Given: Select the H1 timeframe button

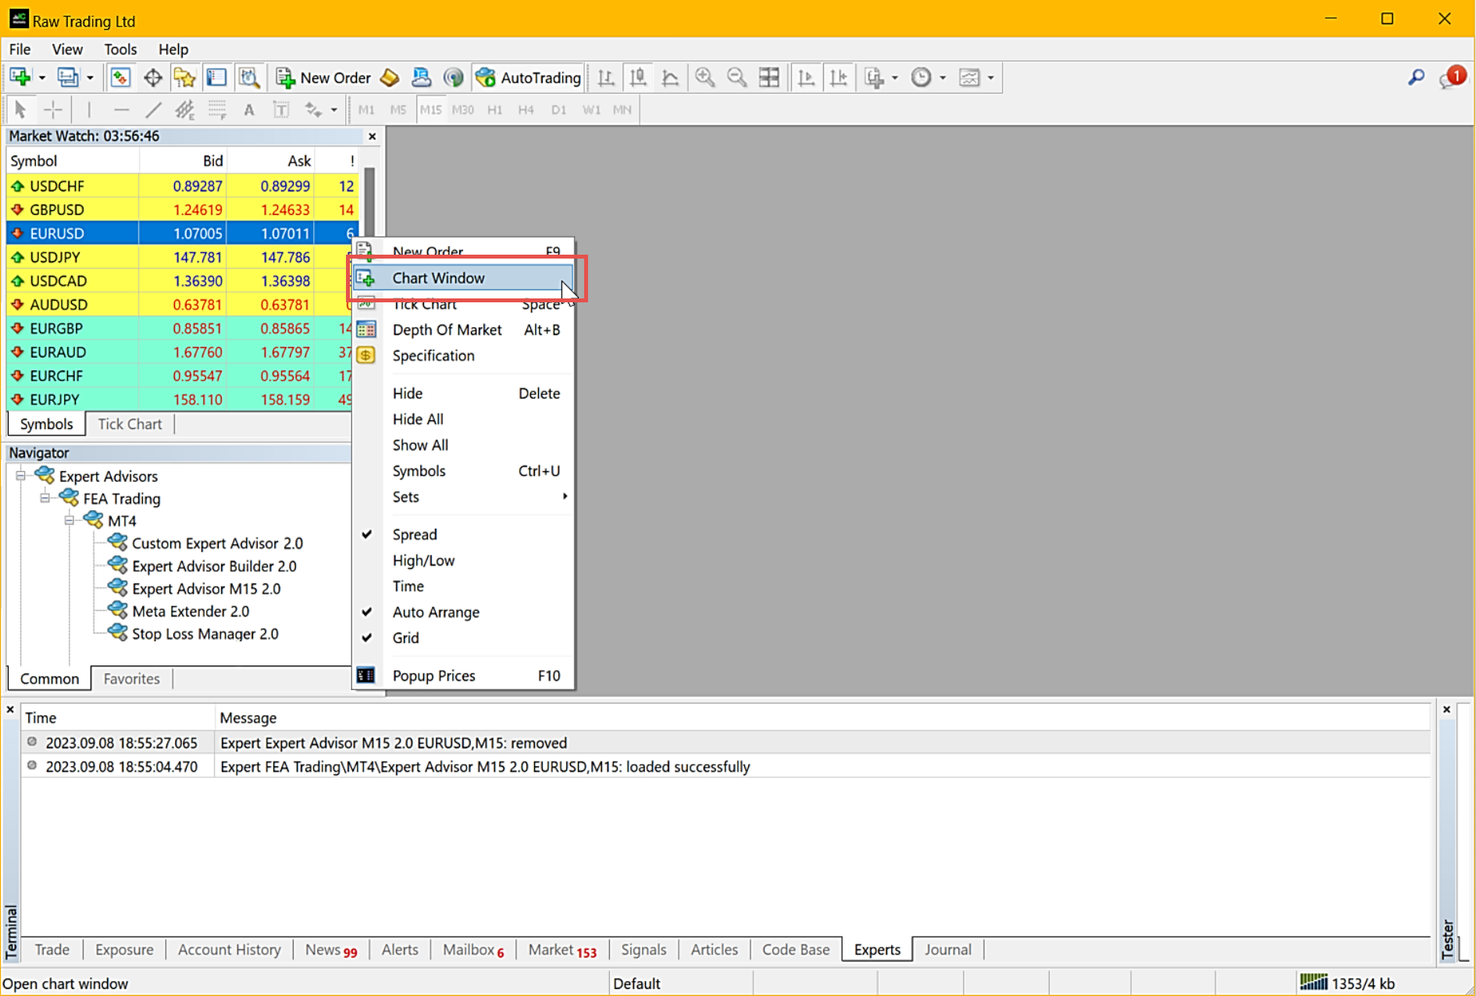Looking at the screenshot, I should [494, 109].
